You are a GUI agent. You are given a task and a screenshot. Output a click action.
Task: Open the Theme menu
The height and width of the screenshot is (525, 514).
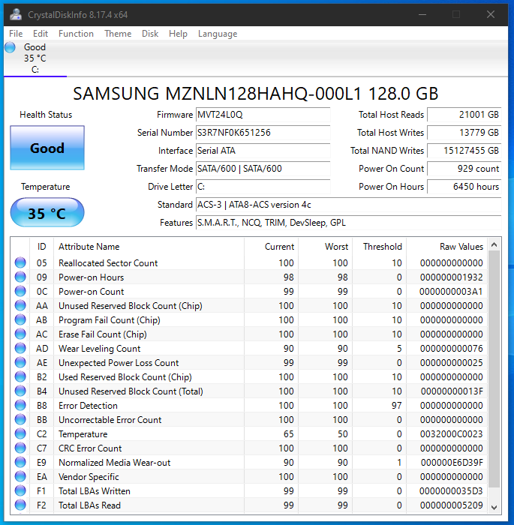coord(118,34)
